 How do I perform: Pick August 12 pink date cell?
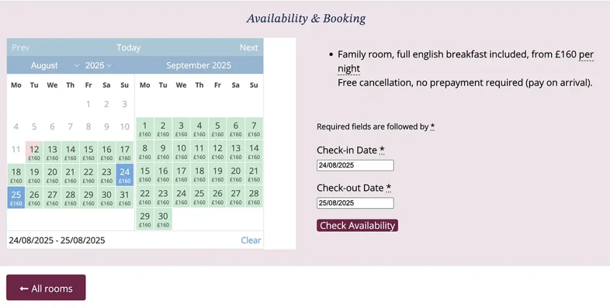point(34,152)
